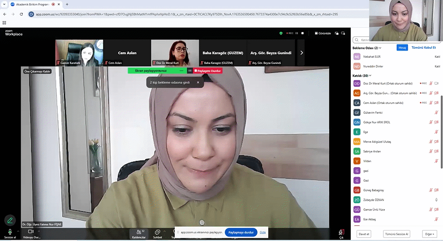Click the Çık leave meeting icon
The width and height of the screenshot is (443, 241).
(x=341, y=232)
